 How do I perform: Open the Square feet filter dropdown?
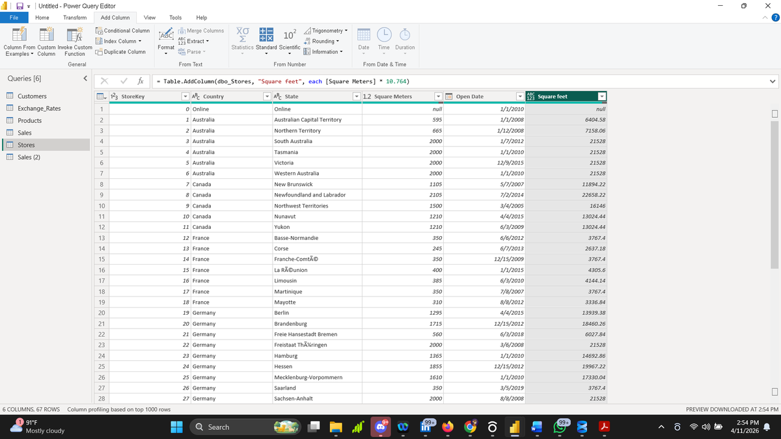click(602, 96)
